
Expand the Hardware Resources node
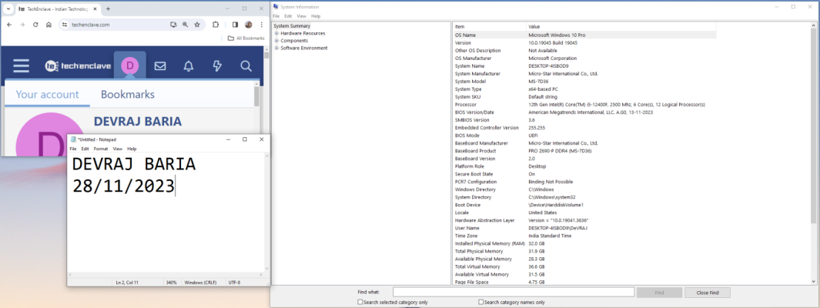click(x=276, y=33)
